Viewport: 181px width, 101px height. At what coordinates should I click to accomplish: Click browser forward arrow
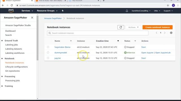click(x=7, y=5)
